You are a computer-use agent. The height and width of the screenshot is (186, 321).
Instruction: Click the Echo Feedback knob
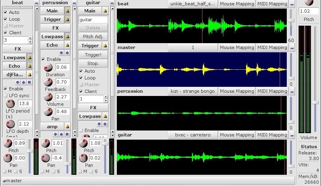(x=48, y=82)
